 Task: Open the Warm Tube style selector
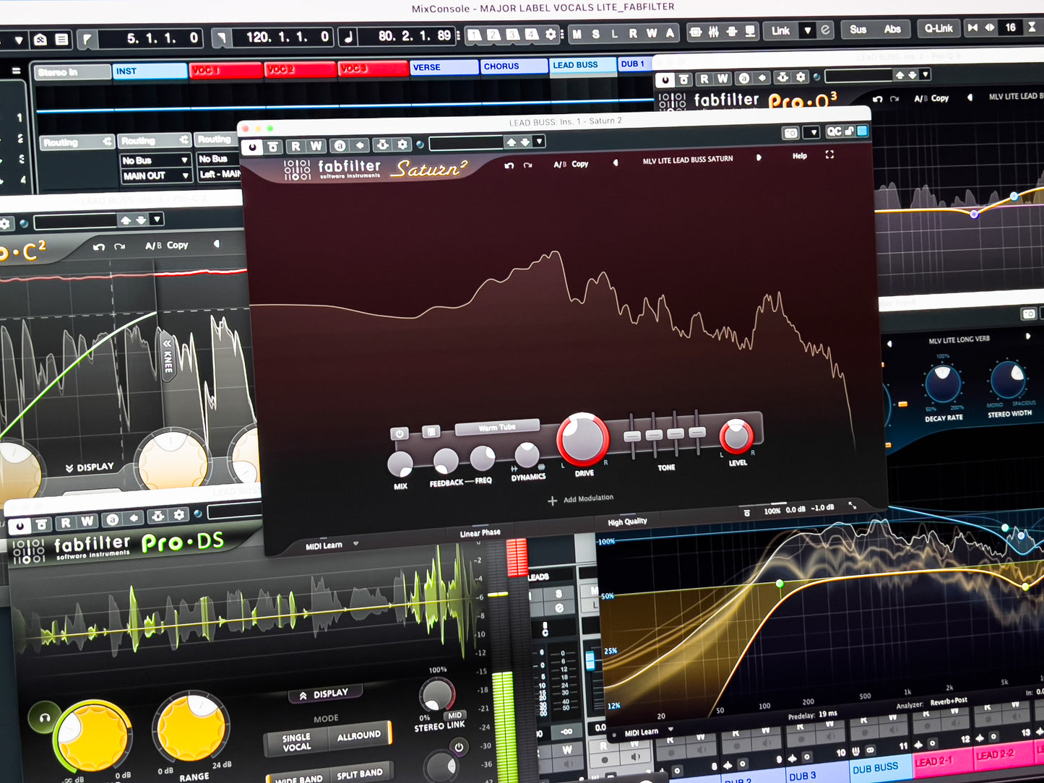[497, 428]
